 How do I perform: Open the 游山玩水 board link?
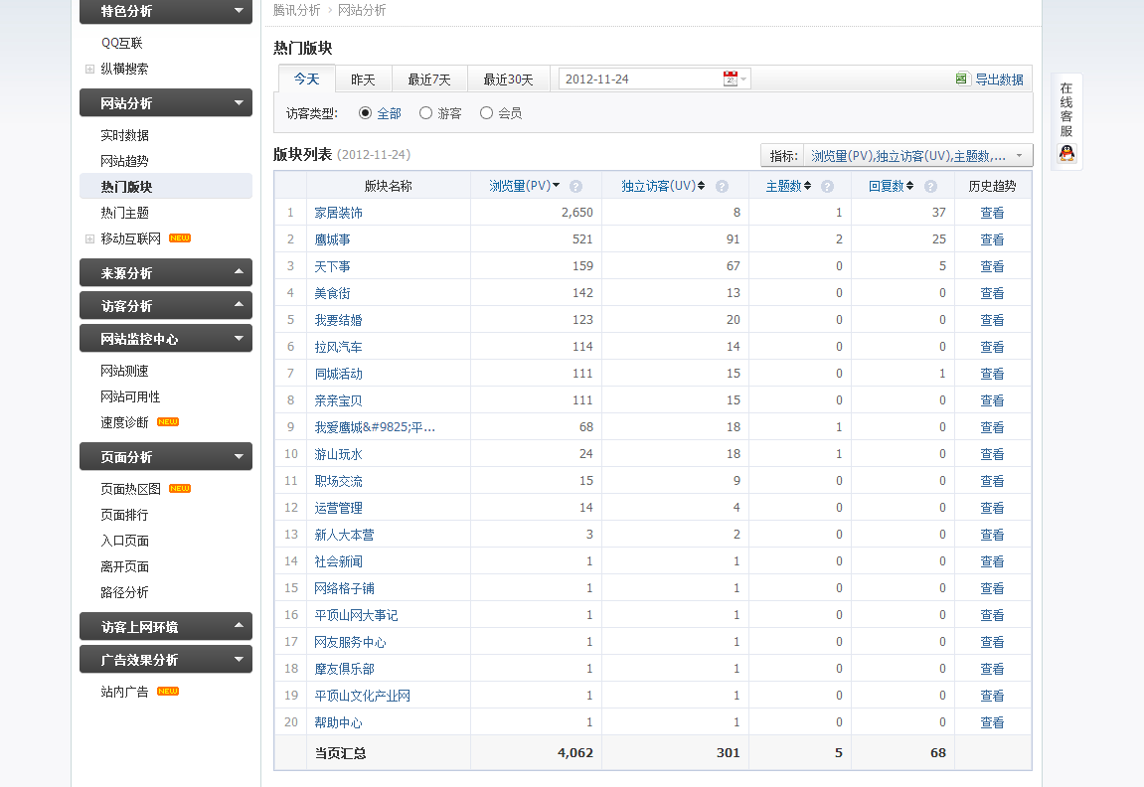[338, 454]
